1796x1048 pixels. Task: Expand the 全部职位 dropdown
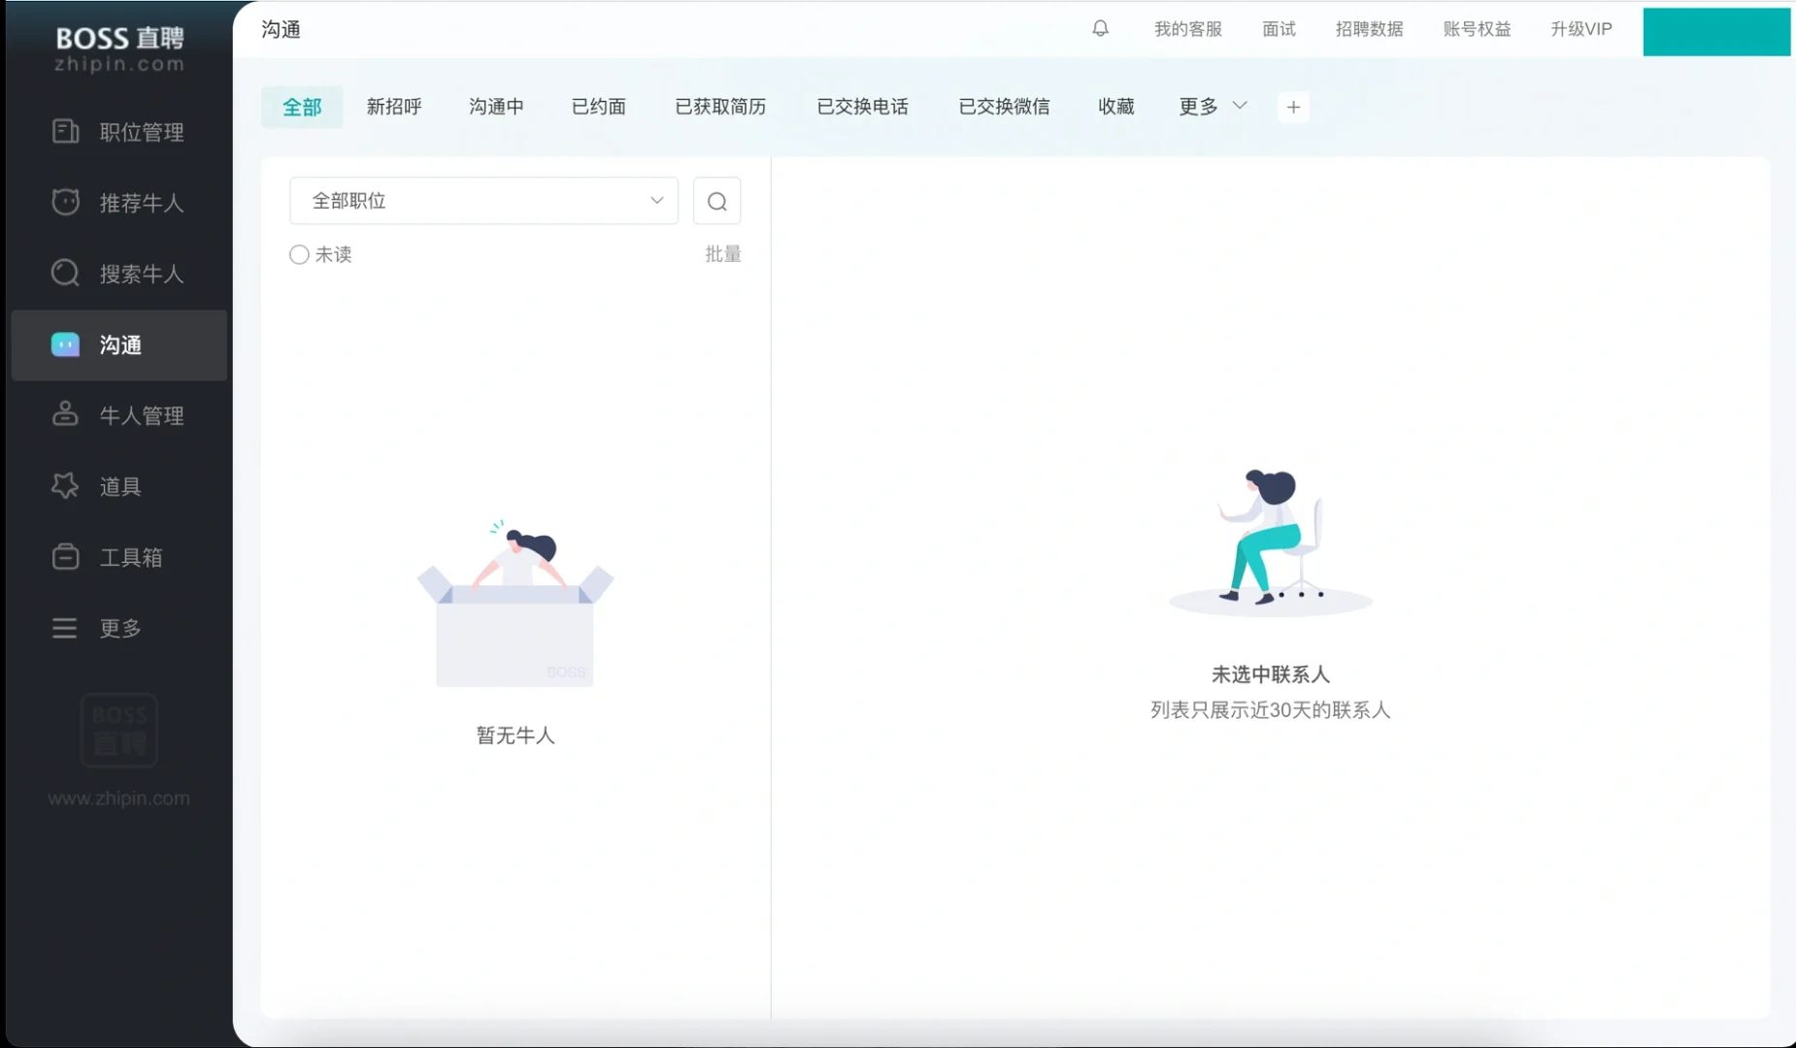click(483, 201)
